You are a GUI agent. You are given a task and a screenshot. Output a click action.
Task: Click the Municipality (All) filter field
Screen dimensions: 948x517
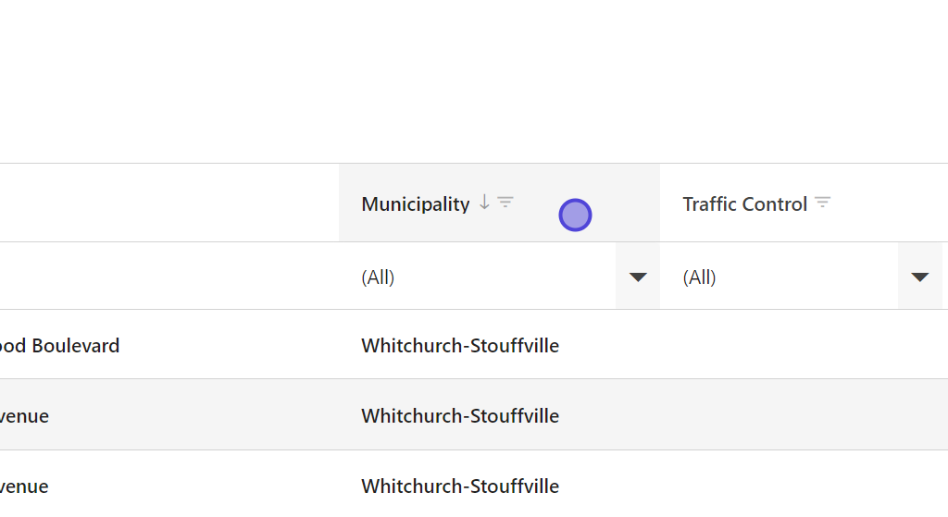pos(481,277)
